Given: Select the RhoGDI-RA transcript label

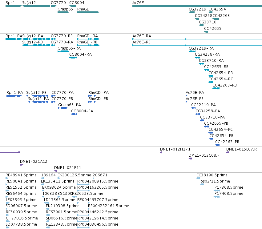Looking at the screenshot, I should click(87, 36).
